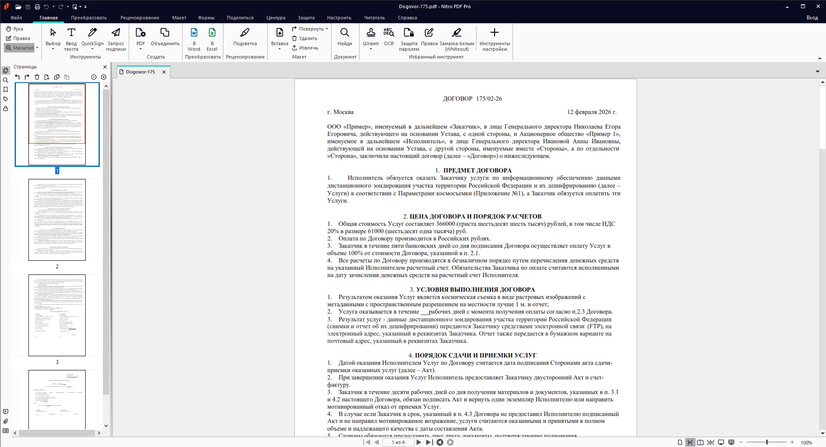Viewport: 826px width, 447px height.
Task: Run OCR text recognition
Action: click(x=389, y=37)
